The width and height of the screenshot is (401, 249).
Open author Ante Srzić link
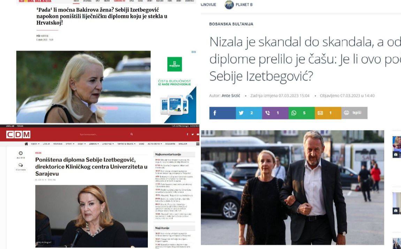coord(231,96)
